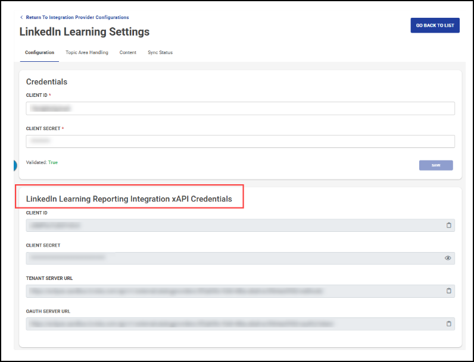Click the back chevron beside Return link
Viewport: 474px width, 362px height.
click(x=22, y=18)
